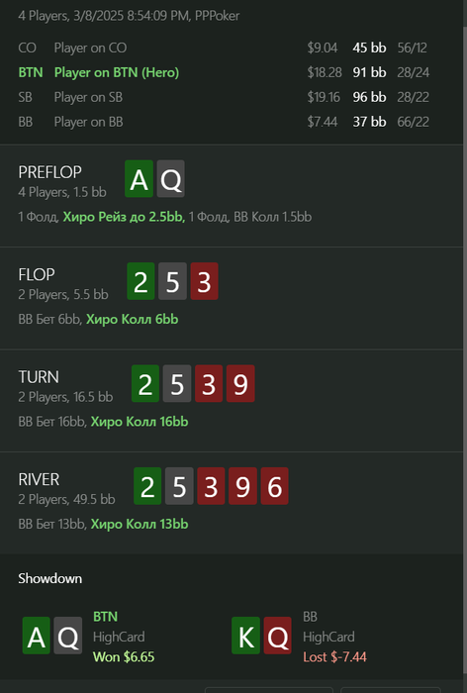Viewport: 467px width, 693px height.
Task: Click the gray Queen card in the Preflop section
Action: (170, 179)
